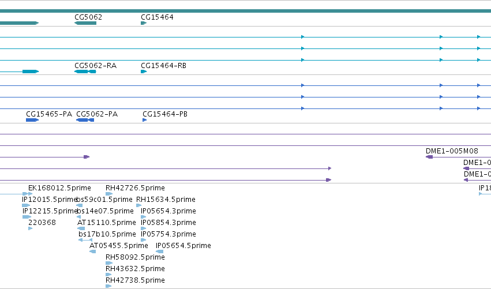Viewport: 491px width, 289px height.
Task: Open the RH42738.5prime label
Action: (x=135, y=280)
